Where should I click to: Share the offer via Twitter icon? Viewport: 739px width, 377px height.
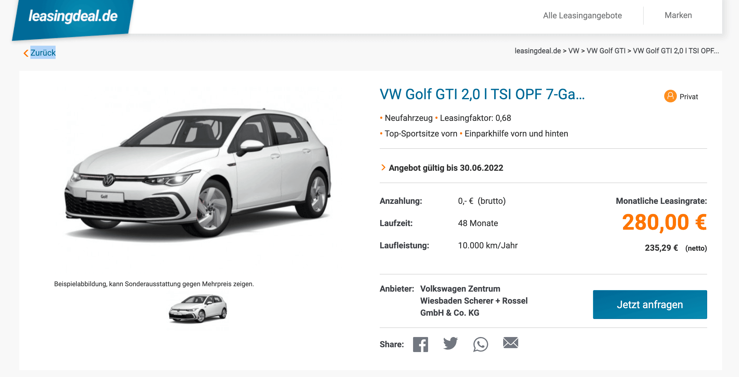[x=450, y=343]
